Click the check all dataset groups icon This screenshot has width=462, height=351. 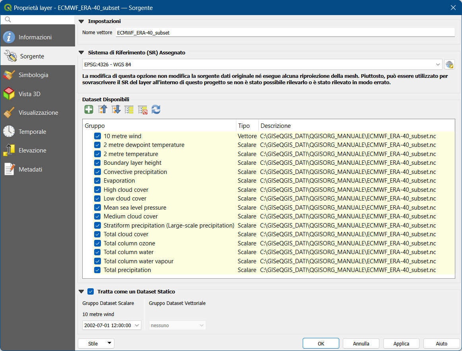tap(129, 110)
